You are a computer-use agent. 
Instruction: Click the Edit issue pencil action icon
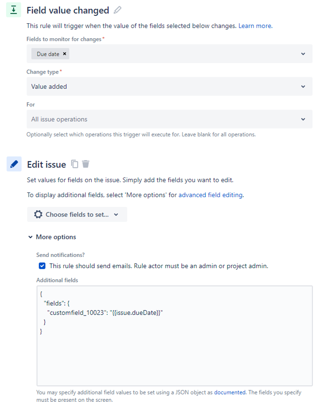pos(14,164)
